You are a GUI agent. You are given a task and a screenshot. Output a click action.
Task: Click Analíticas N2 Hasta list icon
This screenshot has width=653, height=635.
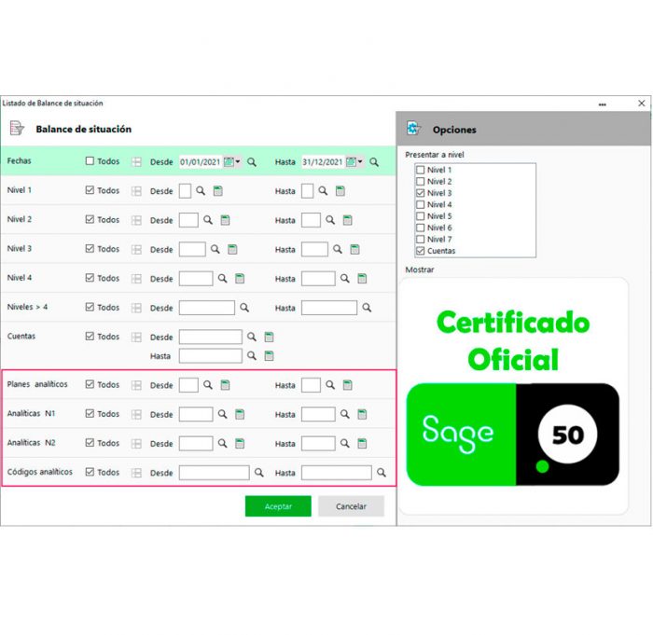(x=362, y=443)
